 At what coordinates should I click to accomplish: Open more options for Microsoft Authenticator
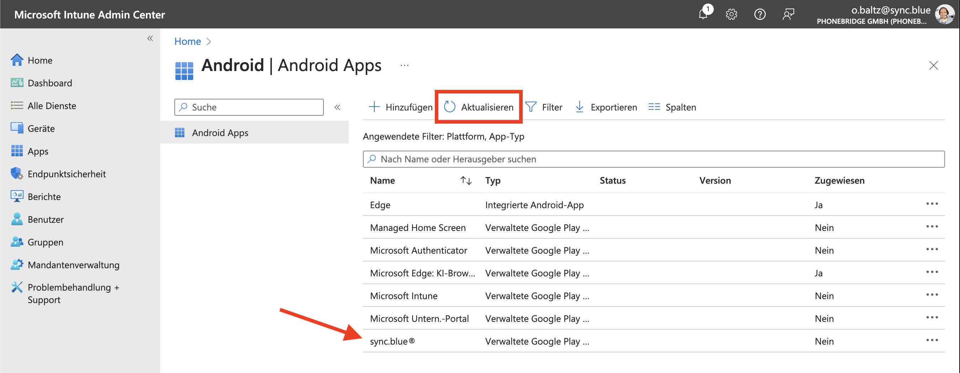(x=932, y=249)
